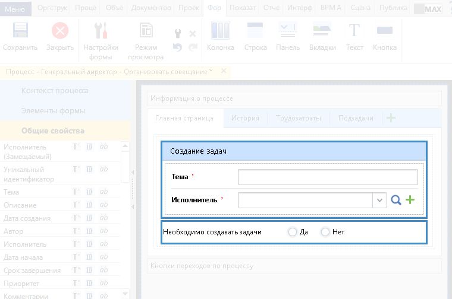Select the Главная страница tab

184,118
